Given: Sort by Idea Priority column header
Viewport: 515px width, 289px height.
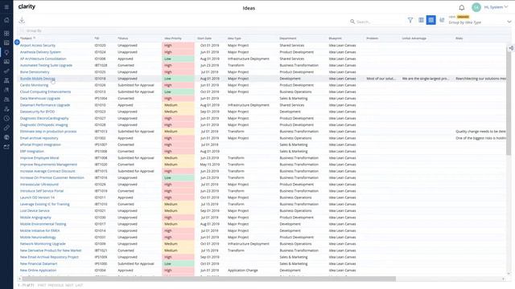Looking at the screenshot, I should [x=173, y=39].
